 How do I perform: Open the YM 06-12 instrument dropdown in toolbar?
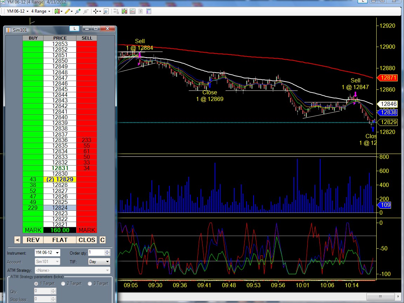(x=18, y=11)
